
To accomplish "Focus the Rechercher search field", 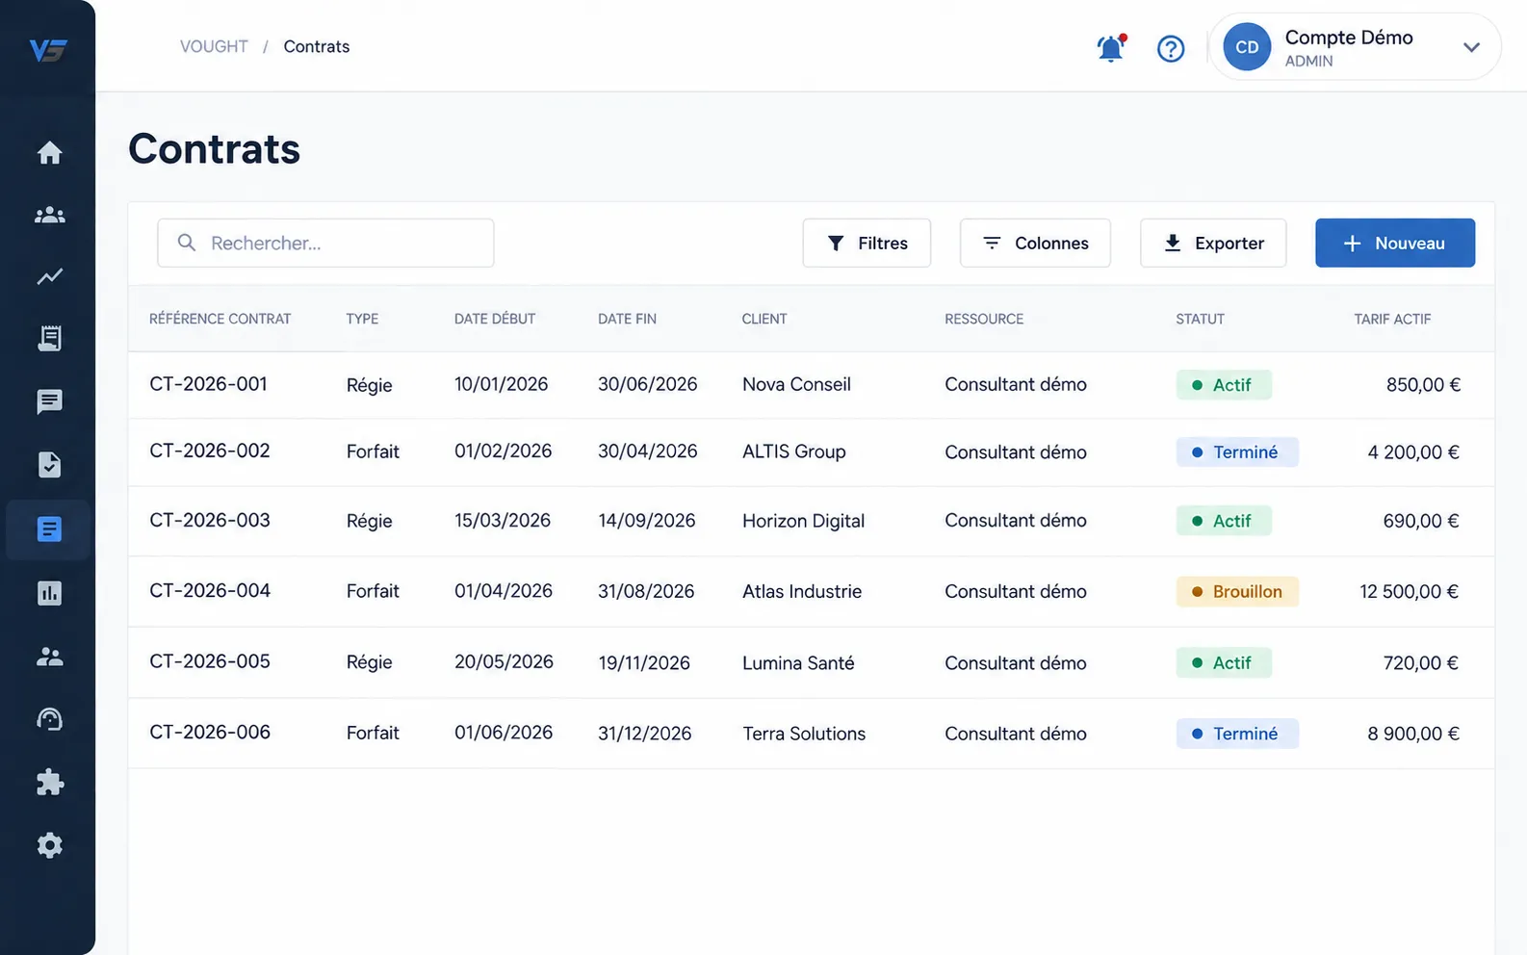I will point(325,243).
